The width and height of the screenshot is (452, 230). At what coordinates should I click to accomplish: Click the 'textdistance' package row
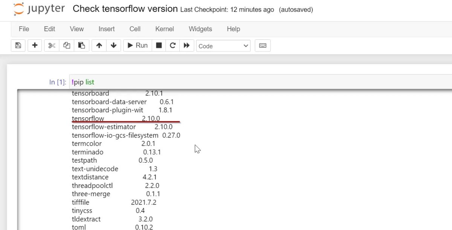point(114,177)
